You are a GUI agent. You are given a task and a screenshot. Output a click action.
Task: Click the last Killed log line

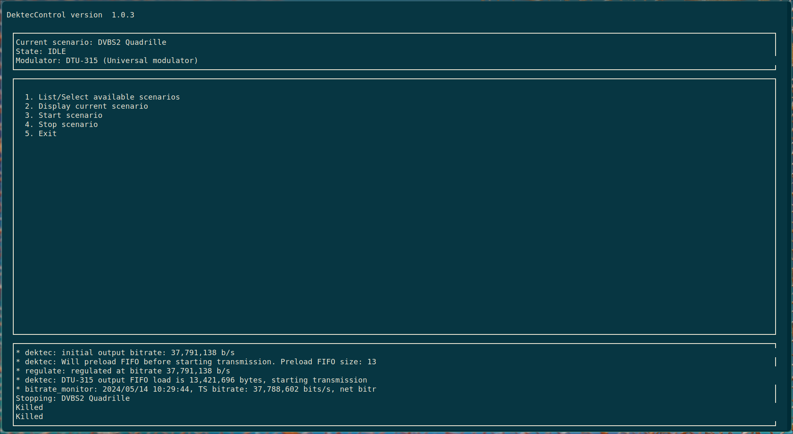(29, 417)
